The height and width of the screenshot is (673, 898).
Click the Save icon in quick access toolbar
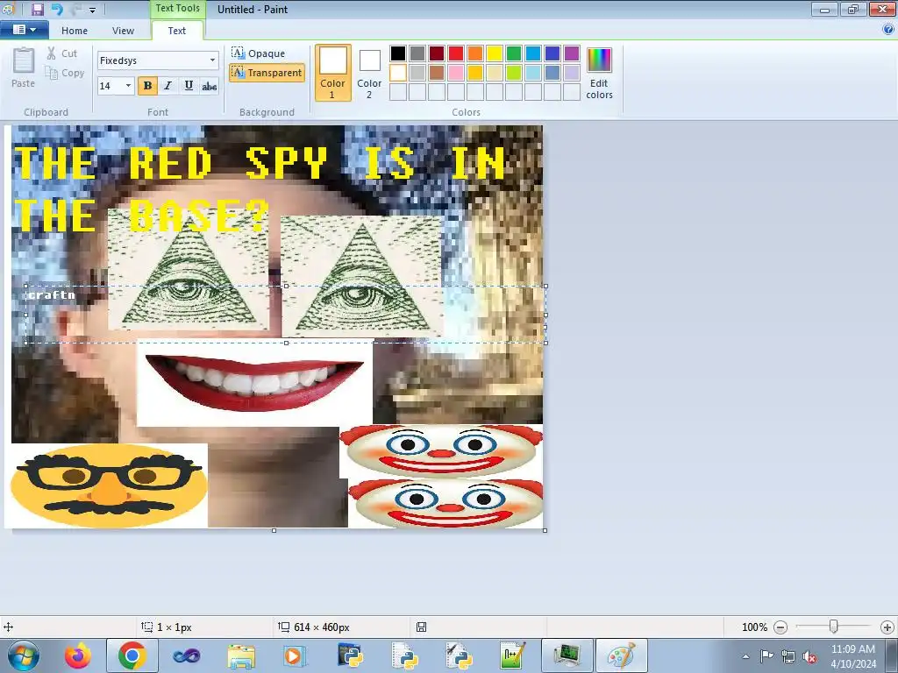coord(37,10)
